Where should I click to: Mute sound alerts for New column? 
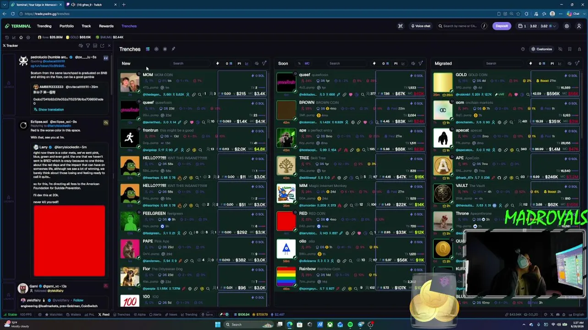[257, 64]
